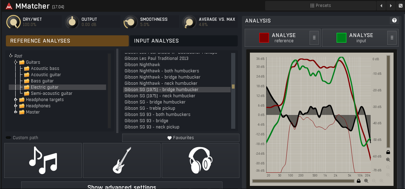Select Gibson SG 93 - neck pickup
The image size is (405, 189).
click(x=177, y=127)
